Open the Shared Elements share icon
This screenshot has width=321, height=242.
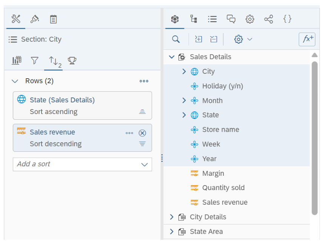(x=269, y=19)
